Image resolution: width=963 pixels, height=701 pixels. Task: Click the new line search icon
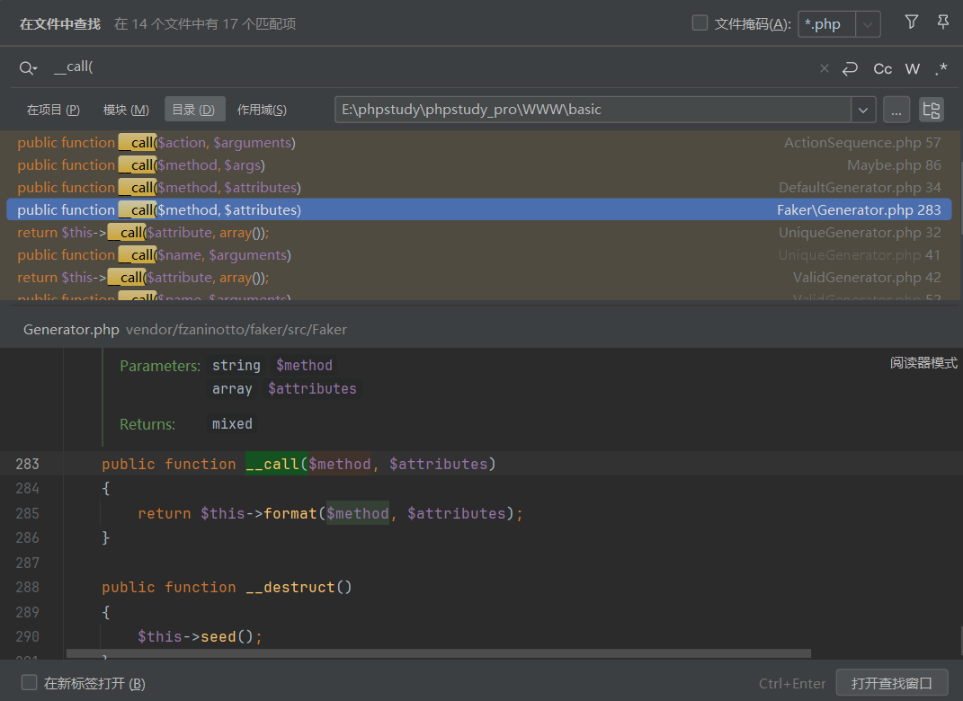(850, 68)
